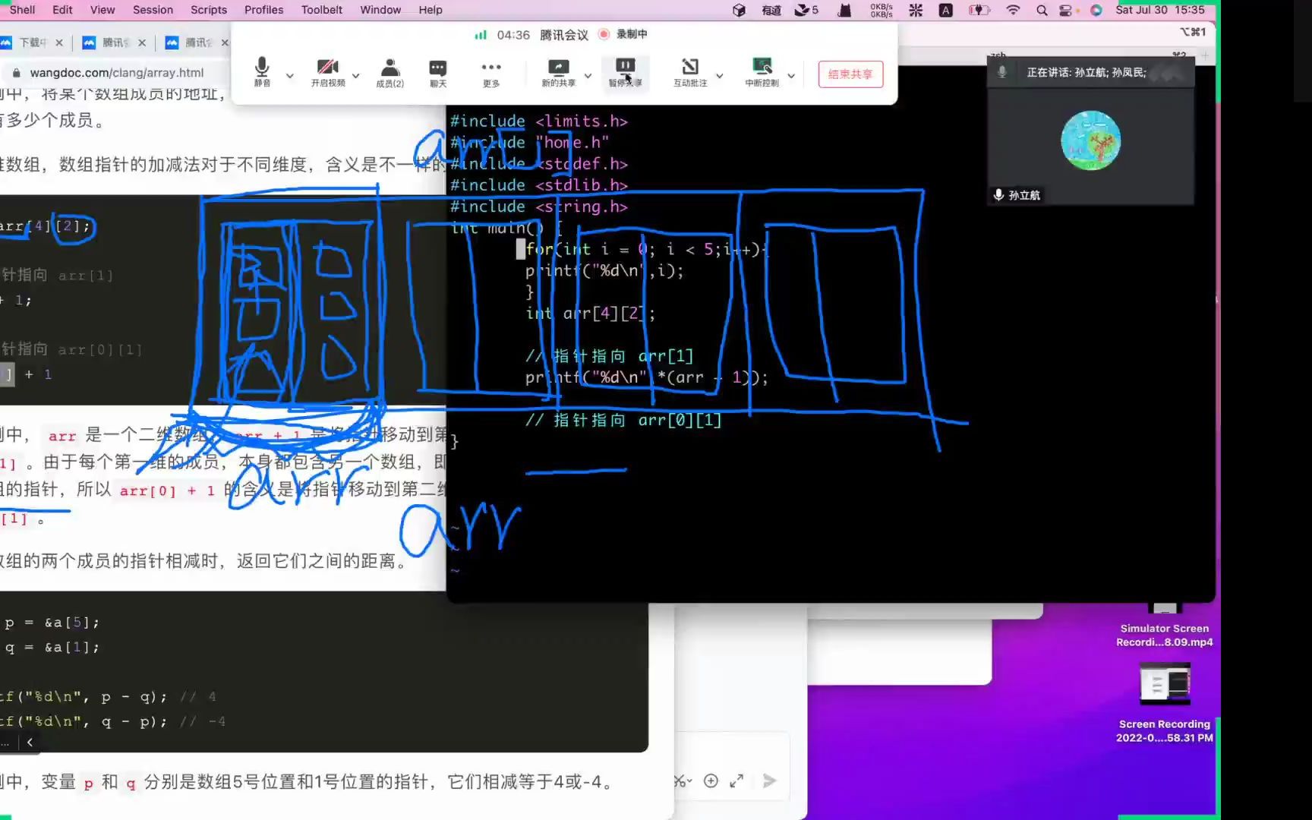Expand the 新的共享 sharing options chevron
The width and height of the screenshot is (1312, 820).
pyautogui.click(x=588, y=76)
